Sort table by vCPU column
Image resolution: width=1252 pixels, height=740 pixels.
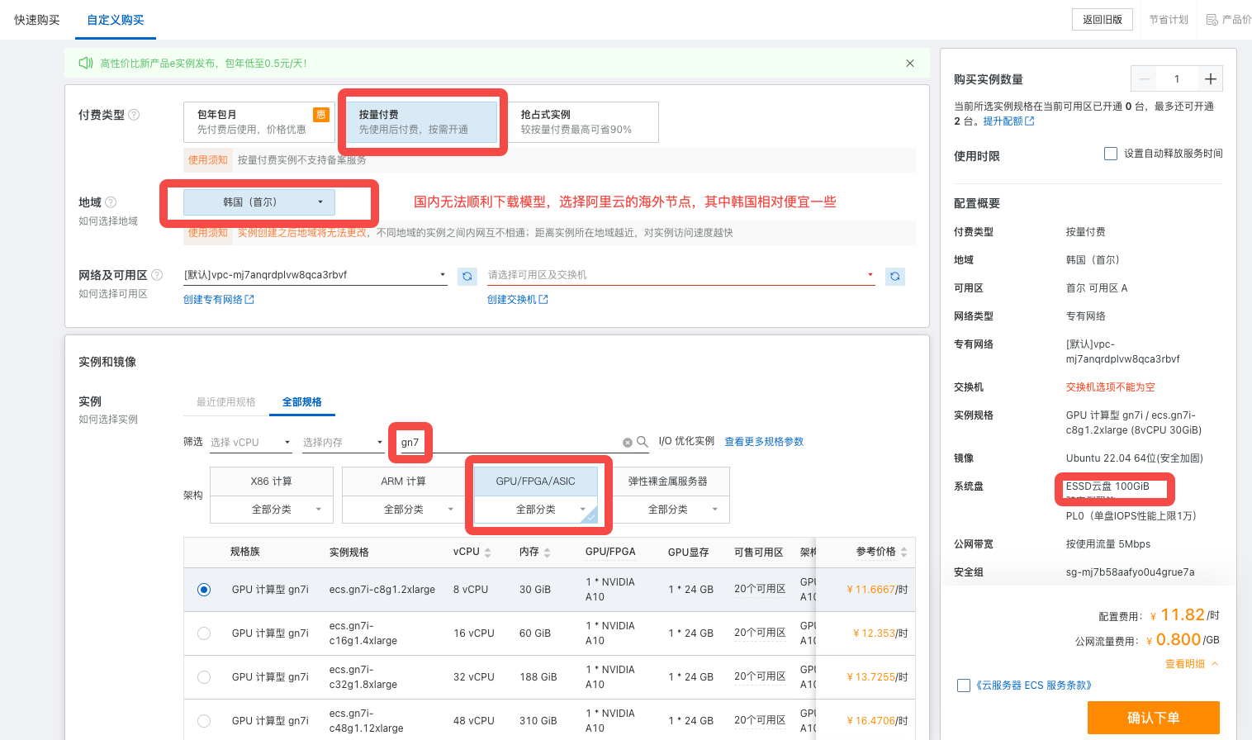[488, 552]
